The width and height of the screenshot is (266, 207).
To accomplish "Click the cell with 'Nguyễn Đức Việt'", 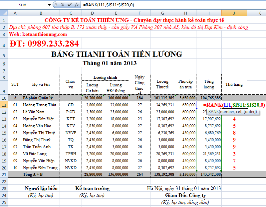I will coord(41,119).
